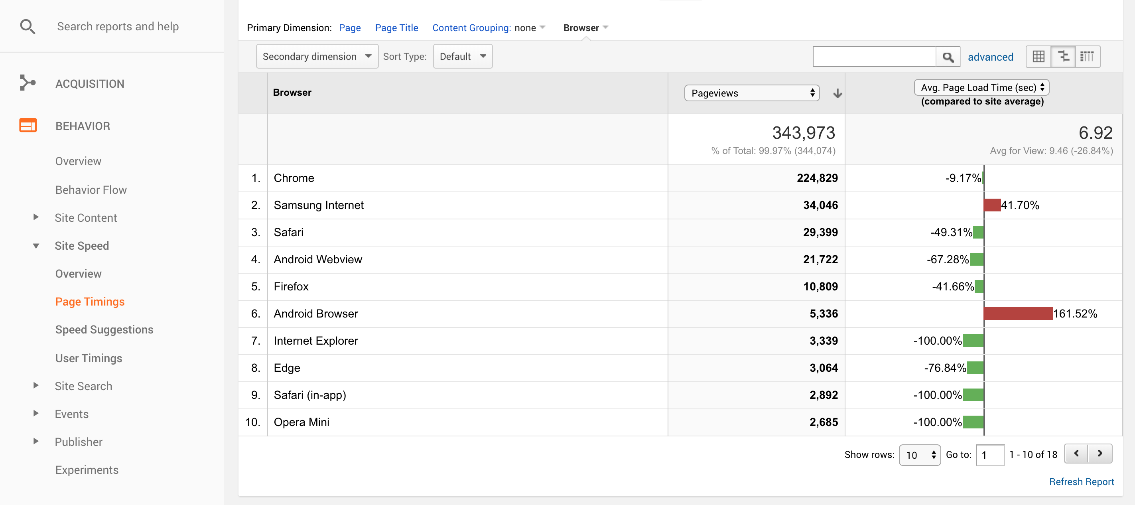Open Site Speed Overview report

pos(79,274)
